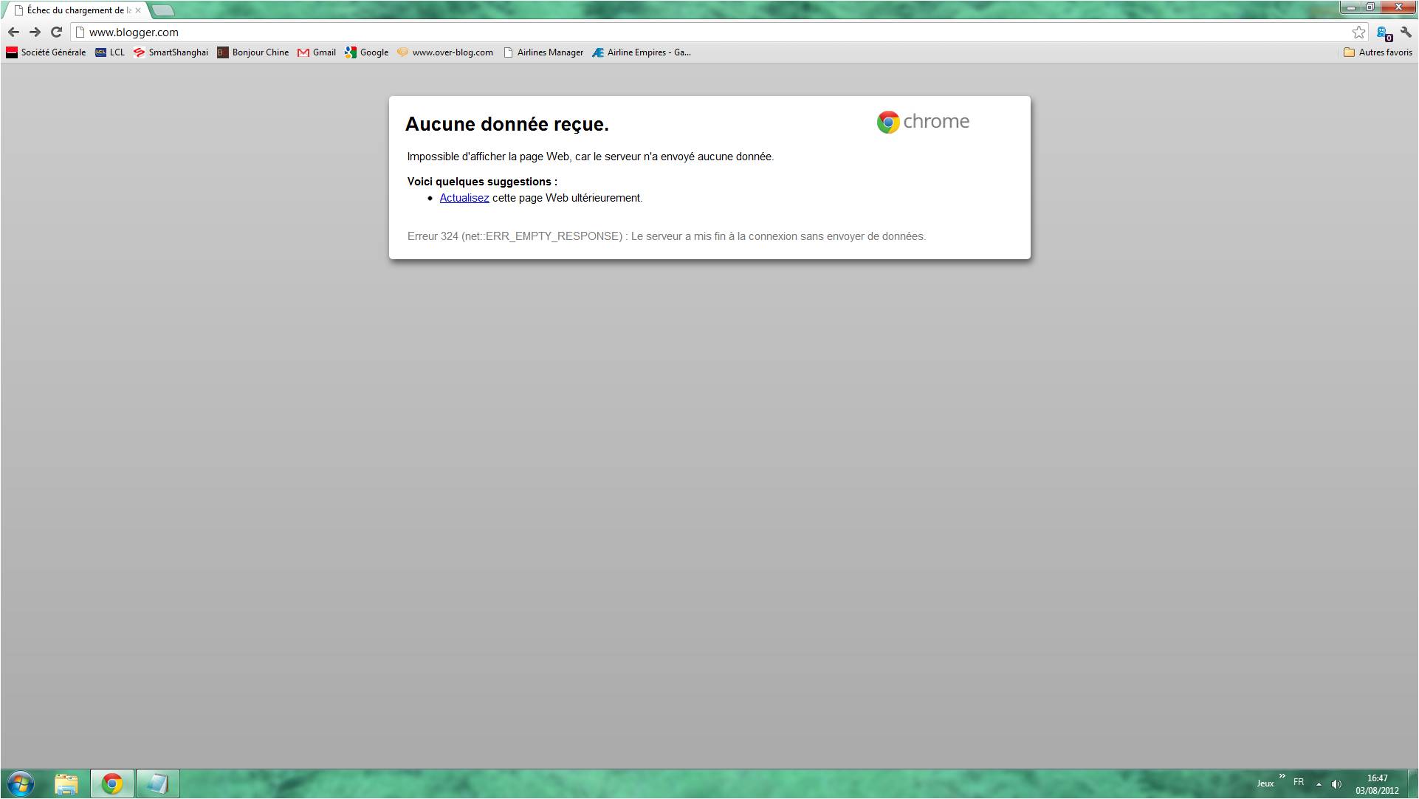Open the Société Générale bookmark
The width and height of the screenshot is (1419, 799).
pyautogui.click(x=46, y=52)
